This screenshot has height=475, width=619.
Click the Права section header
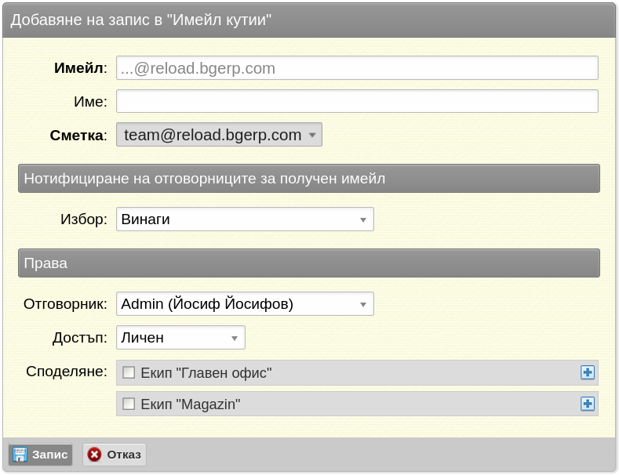309,263
